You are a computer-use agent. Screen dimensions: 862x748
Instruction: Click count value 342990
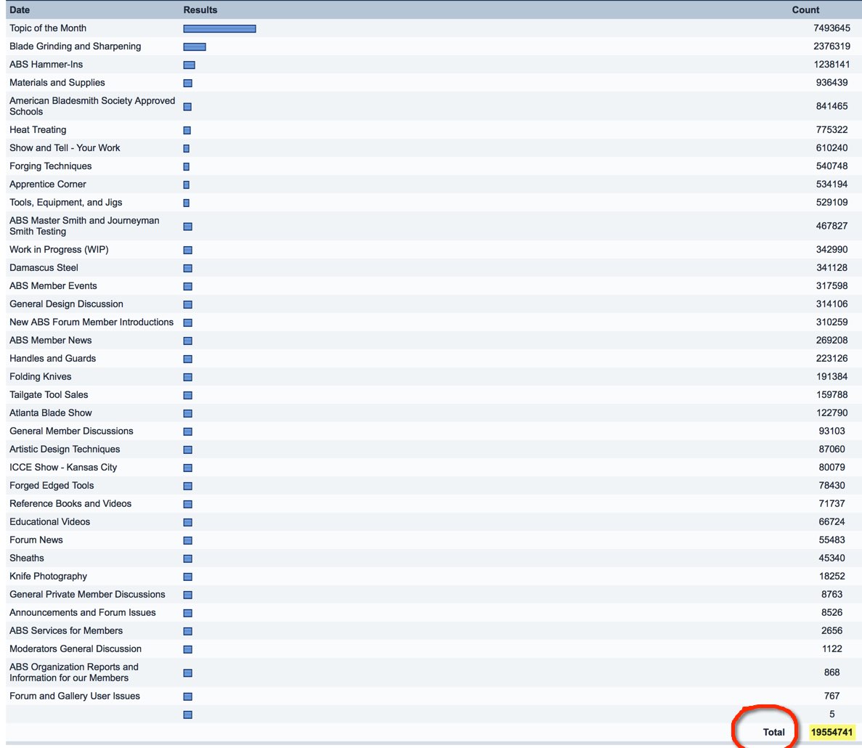[x=831, y=250]
